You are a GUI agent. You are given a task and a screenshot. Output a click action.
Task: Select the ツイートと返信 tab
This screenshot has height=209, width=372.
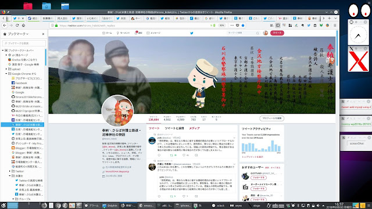(x=174, y=128)
